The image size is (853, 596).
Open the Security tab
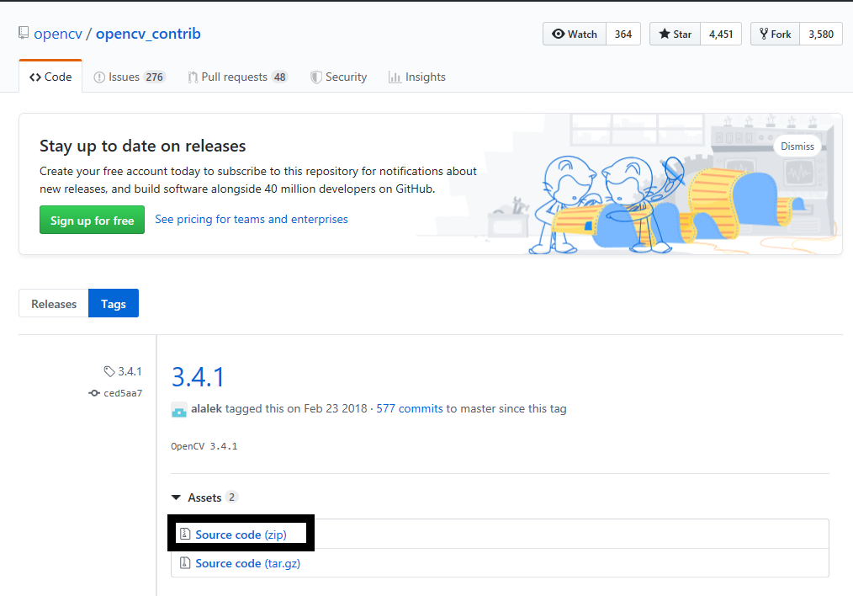tap(338, 77)
